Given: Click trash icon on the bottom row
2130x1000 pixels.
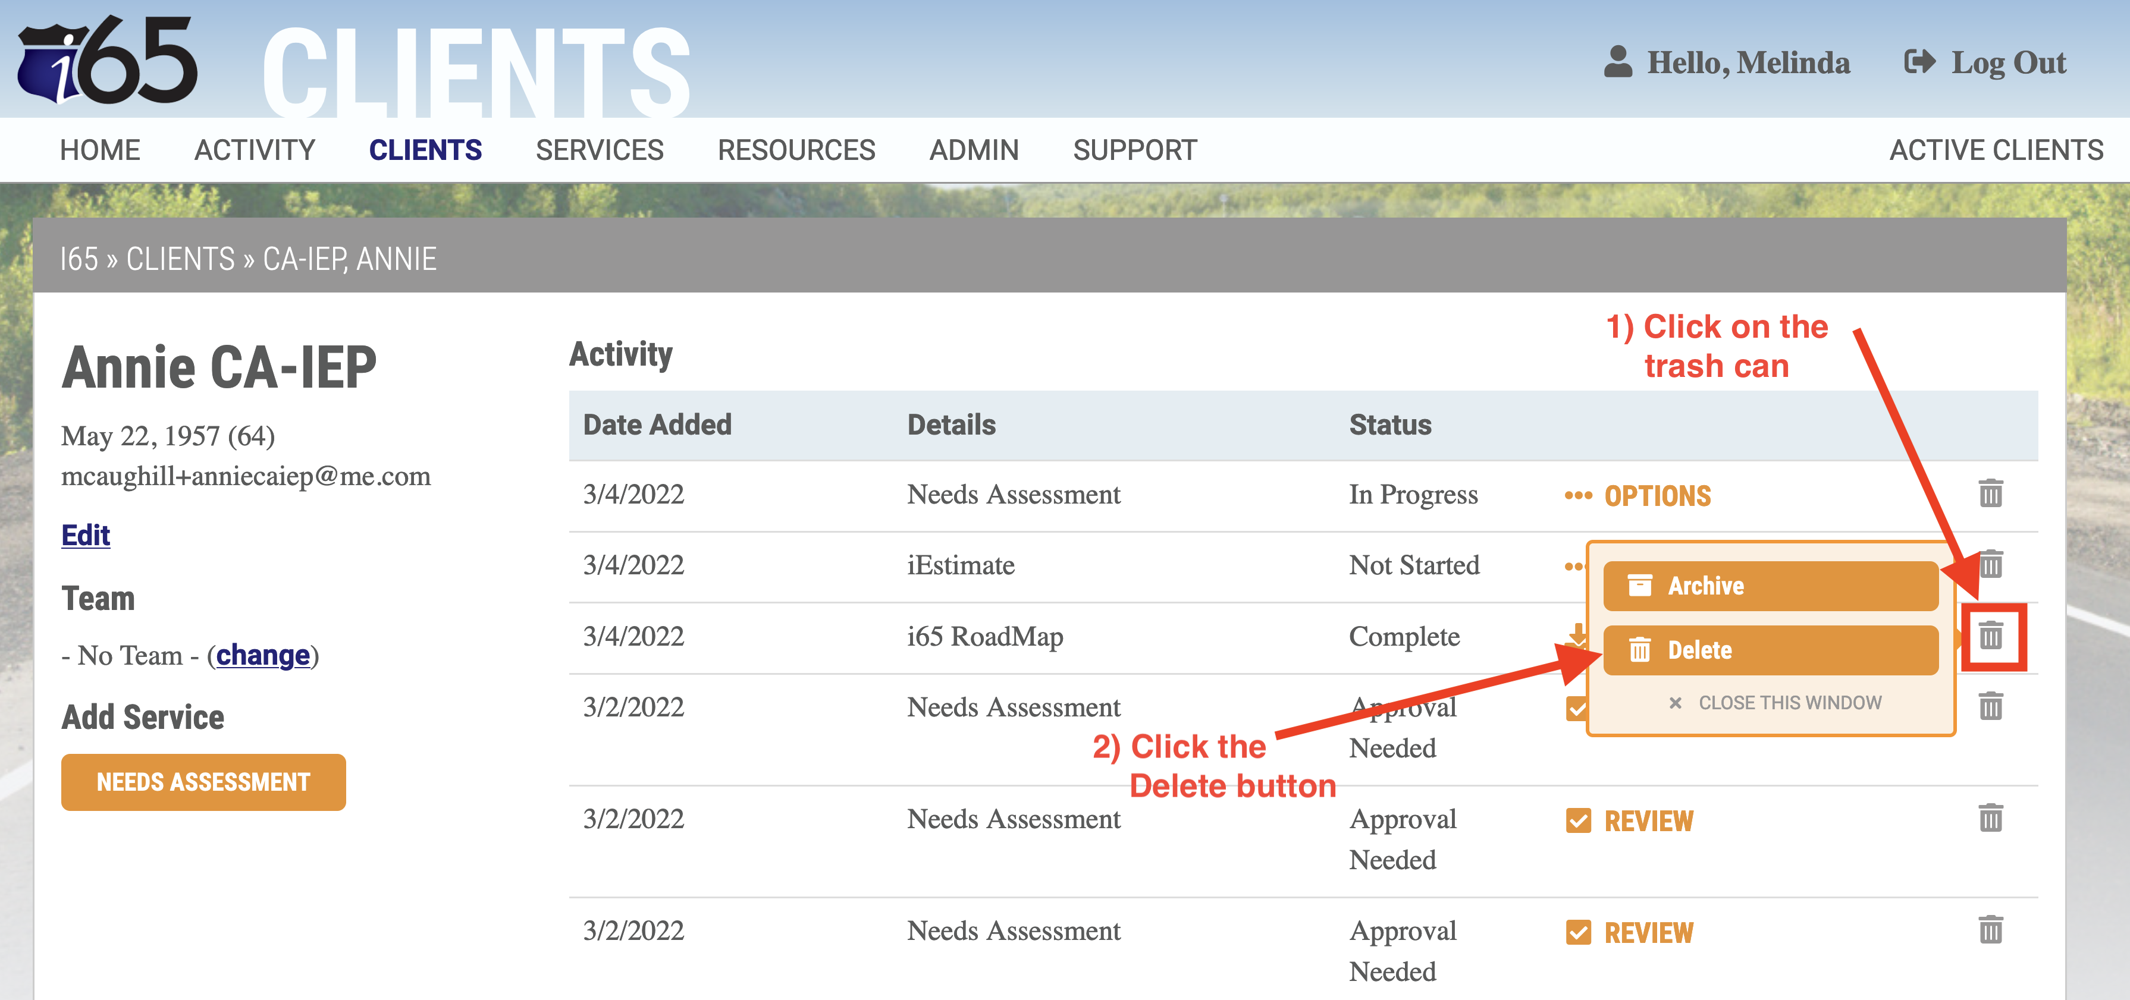Looking at the screenshot, I should point(1990,930).
